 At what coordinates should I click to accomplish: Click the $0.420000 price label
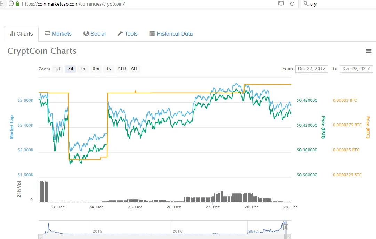[x=307, y=125]
